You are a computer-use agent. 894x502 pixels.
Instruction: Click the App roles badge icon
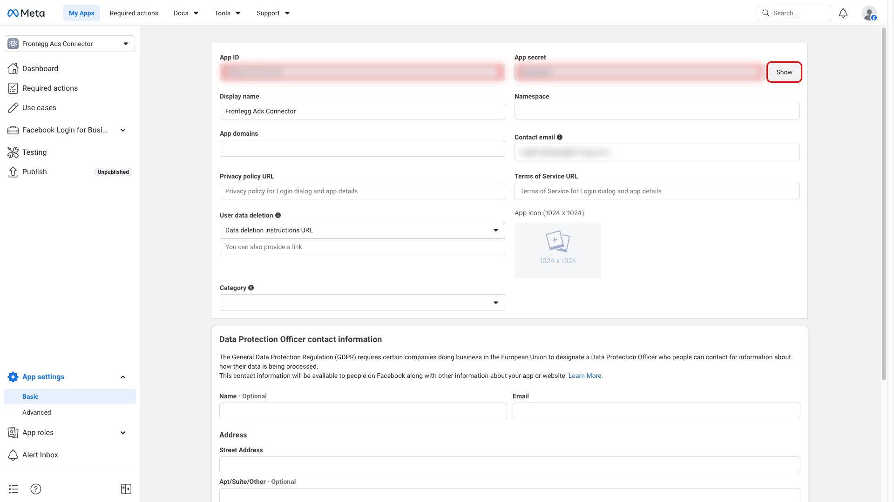(x=13, y=433)
